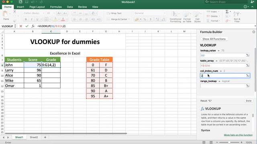Open Sort & Filter
Viewport: 257px width, 144px height.
[x=237, y=17]
